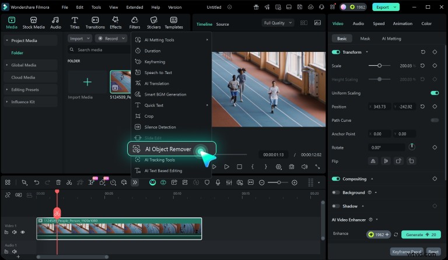Viewport: 448px width, 260px height.
Task: Click the undo arrow in the timeline toolbar
Action: tap(36, 182)
